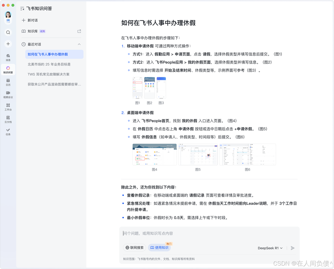This screenshot has width=334, height=269.
Task: Open 知识库 knowledge base entry
Action: point(51,31)
